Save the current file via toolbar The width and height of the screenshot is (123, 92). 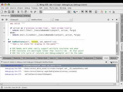9,12
